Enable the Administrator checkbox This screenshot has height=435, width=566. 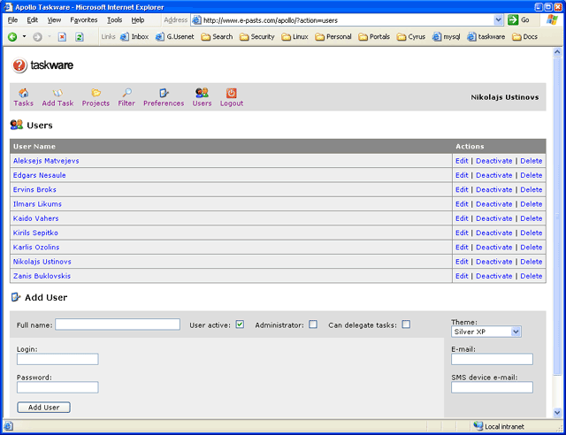313,324
